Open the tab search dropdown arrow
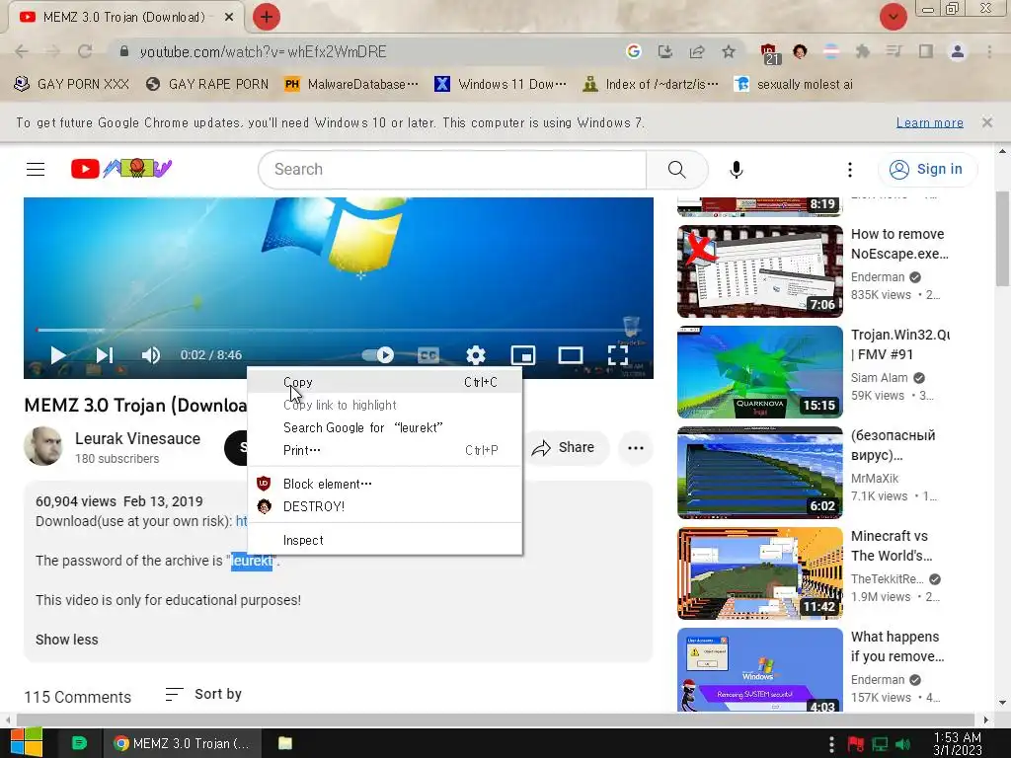 point(893,17)
